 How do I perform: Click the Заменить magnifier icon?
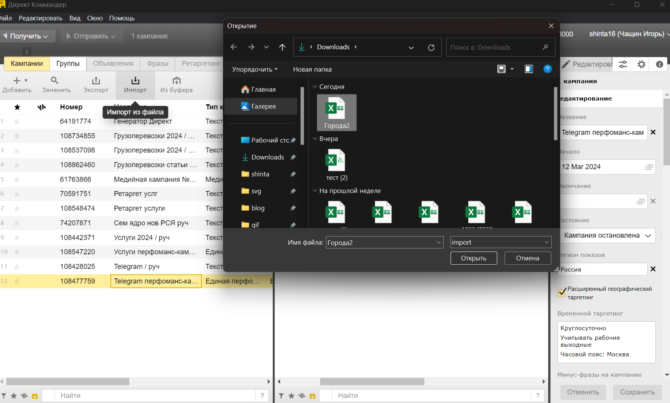(54, 80)
